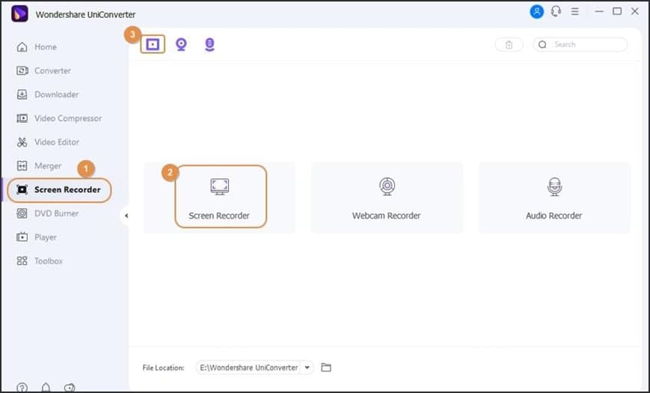Open the help question mark icon
The image size is (650, 393).
22,388
